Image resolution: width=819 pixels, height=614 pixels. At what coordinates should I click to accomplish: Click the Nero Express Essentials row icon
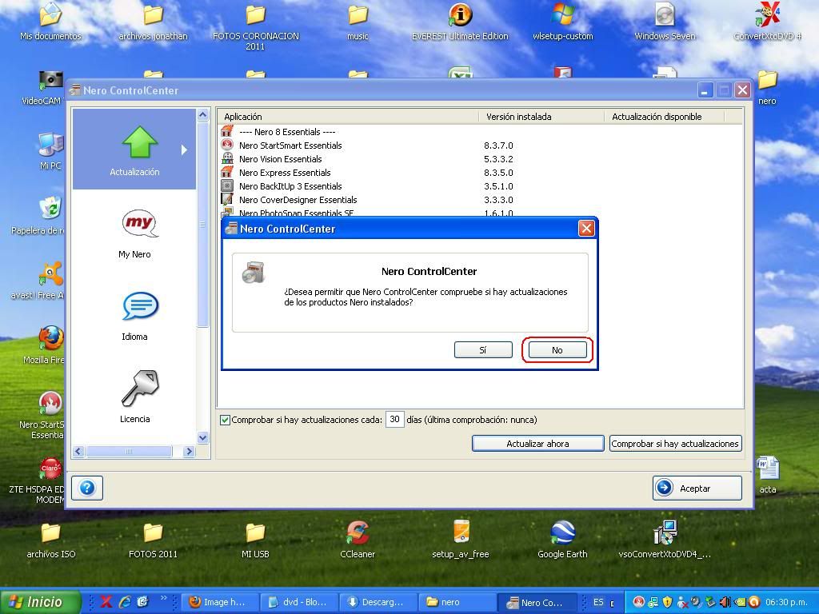(227, 173)
